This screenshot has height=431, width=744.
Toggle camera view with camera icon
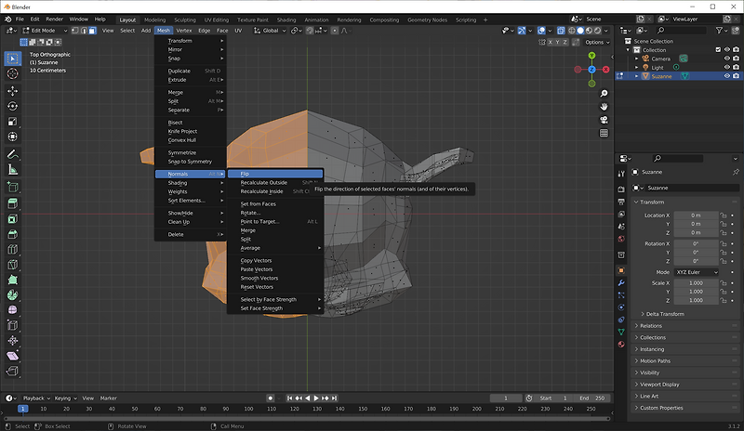coord(603,119)
